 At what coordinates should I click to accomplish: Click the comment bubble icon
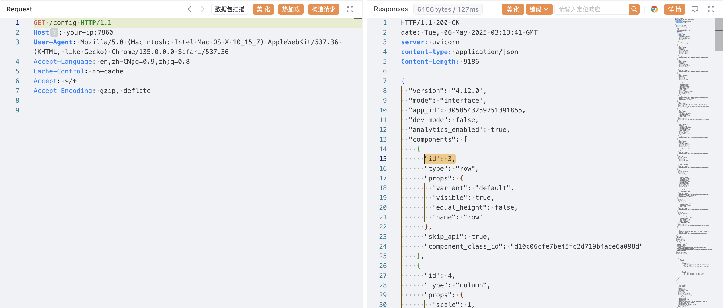tap(695, 9)
